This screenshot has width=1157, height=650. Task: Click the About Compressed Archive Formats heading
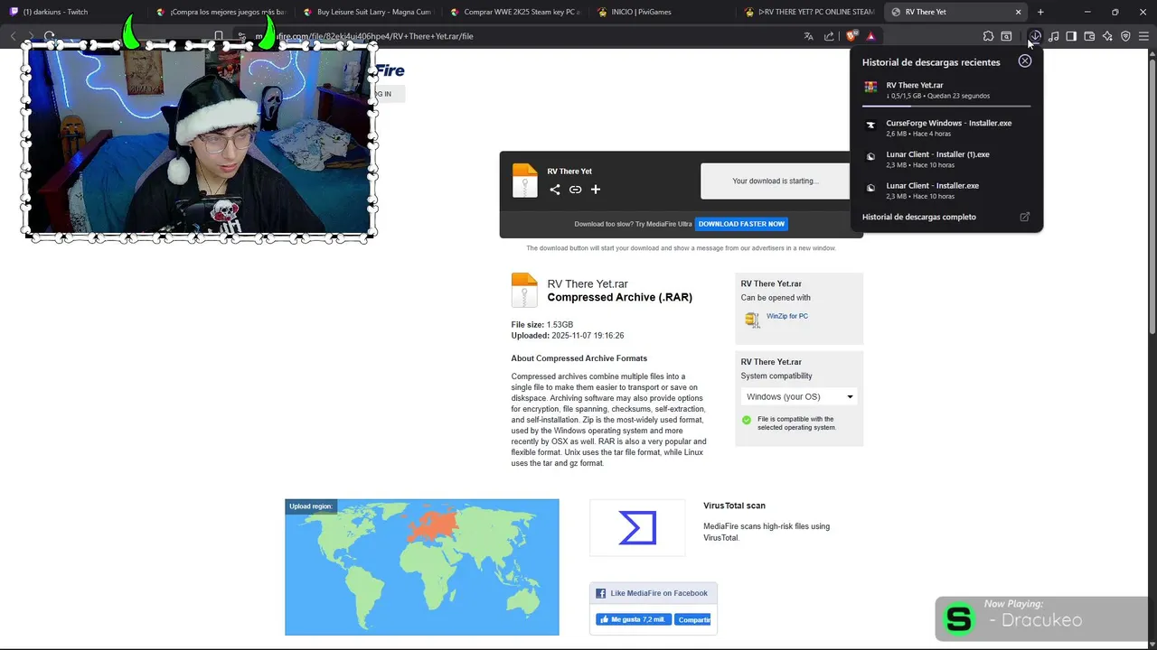pos(579,358)
